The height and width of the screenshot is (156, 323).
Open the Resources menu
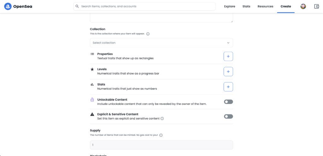coord(265,6)
